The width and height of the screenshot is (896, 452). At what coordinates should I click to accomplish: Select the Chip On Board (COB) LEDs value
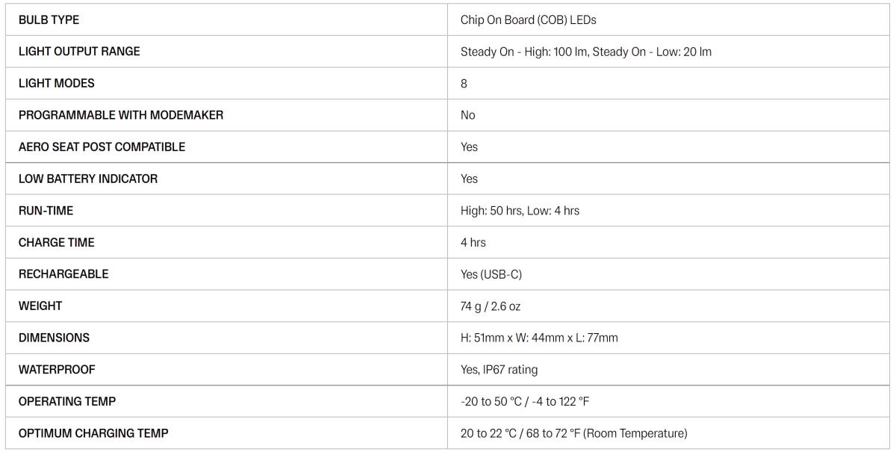[x=529, y=20]
